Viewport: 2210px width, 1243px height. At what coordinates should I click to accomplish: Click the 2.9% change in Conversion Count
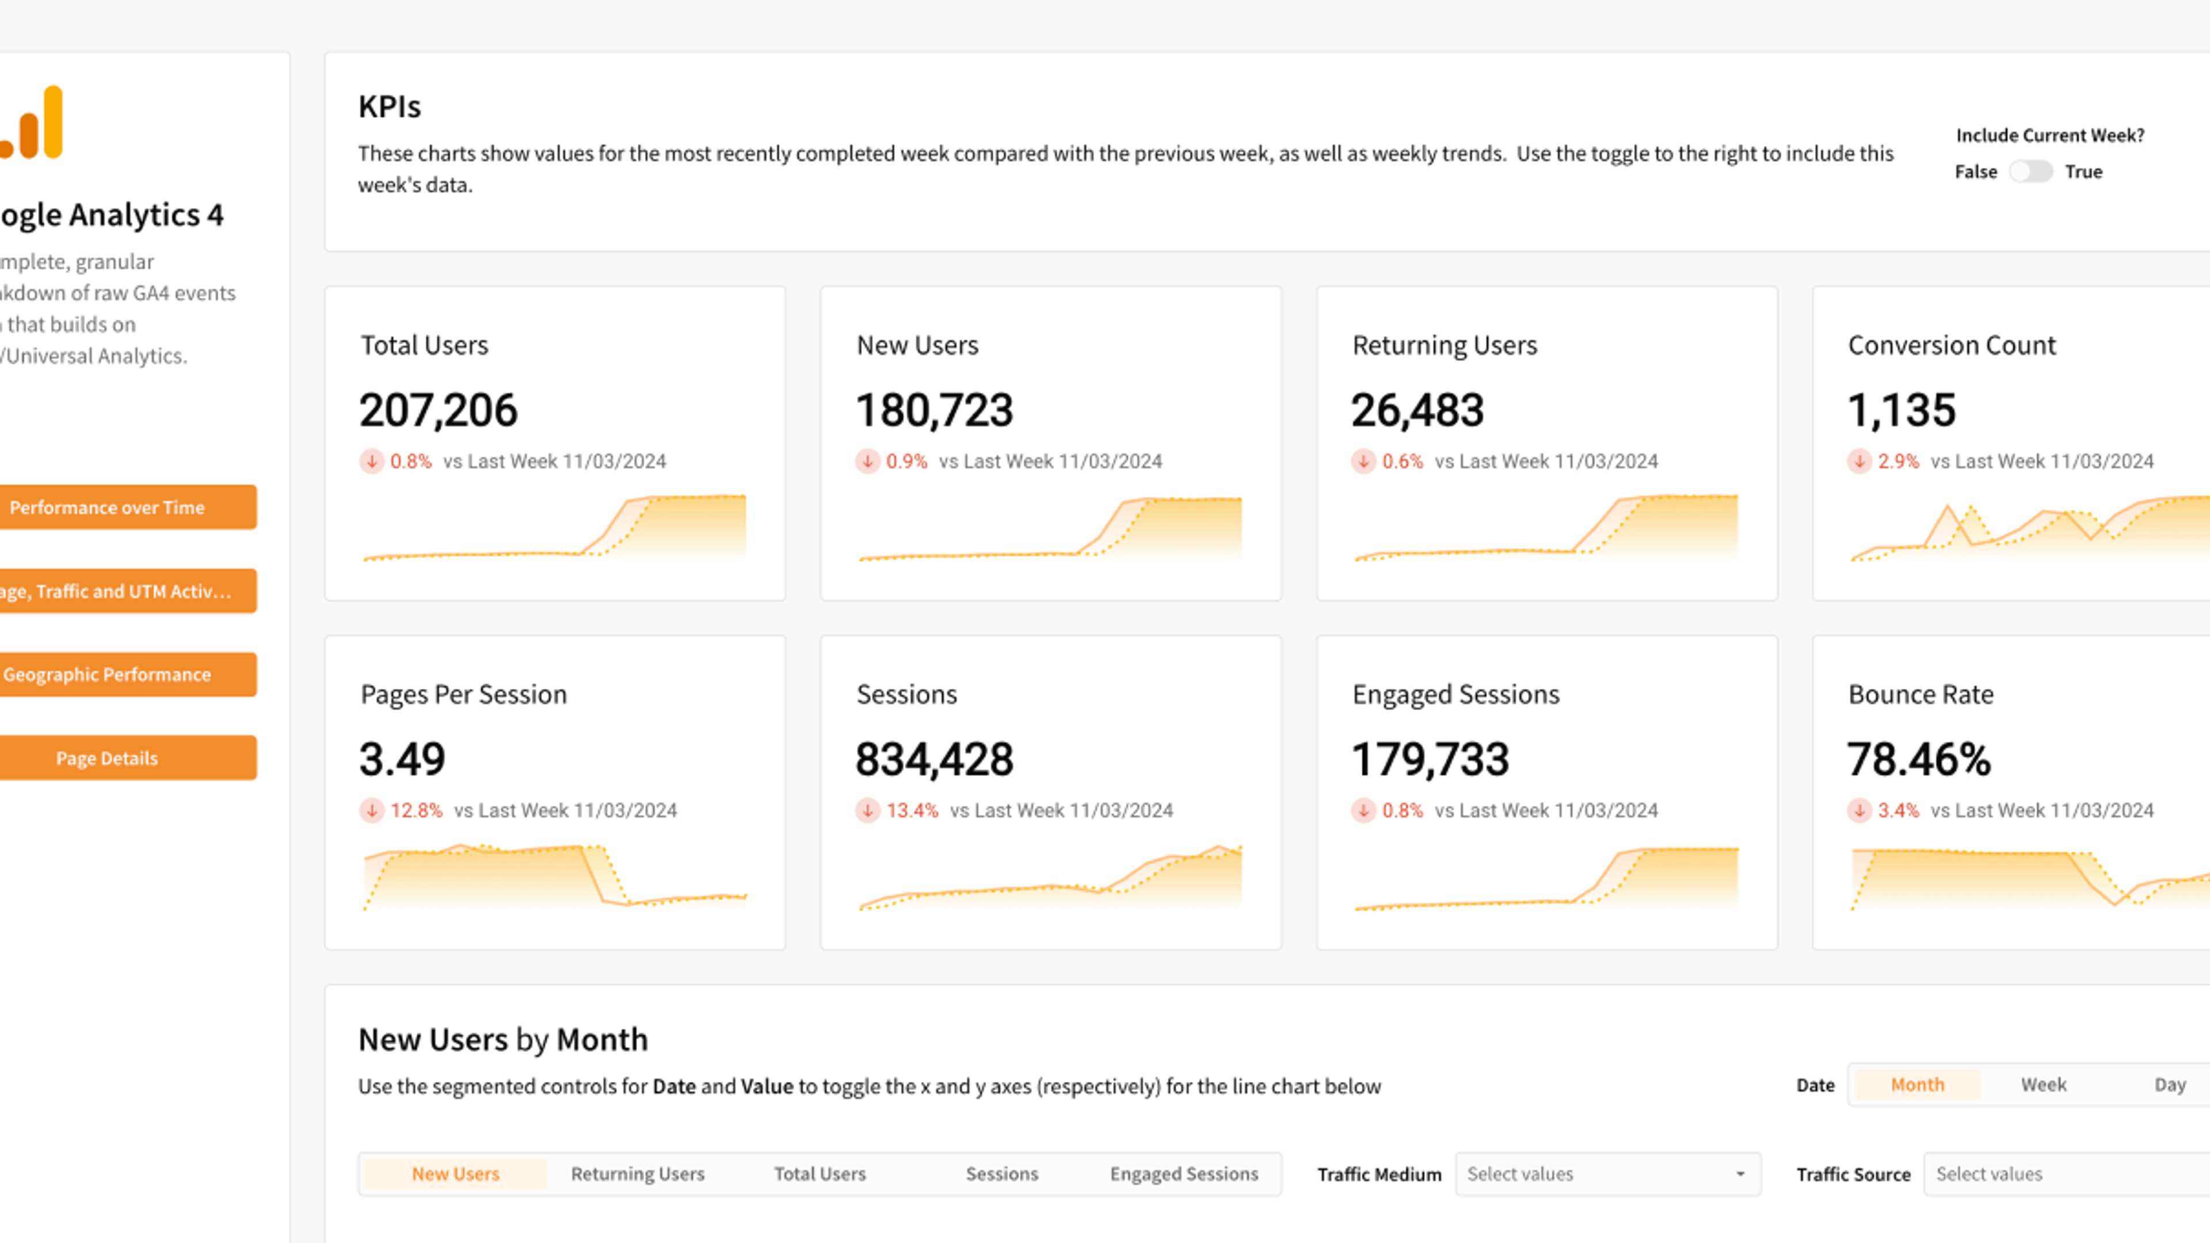[1899, 462]
